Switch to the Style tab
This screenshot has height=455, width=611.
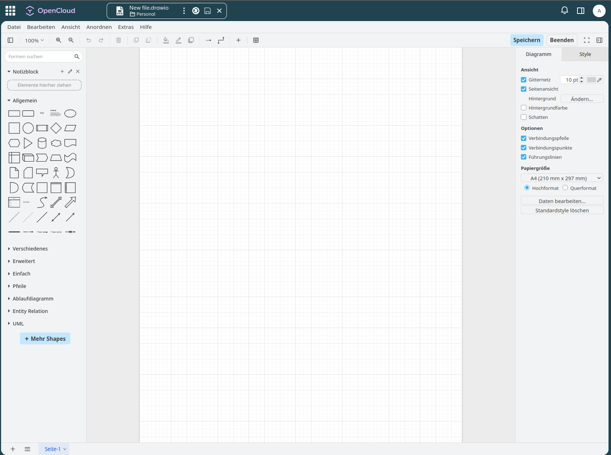click(x=585, y=54)
